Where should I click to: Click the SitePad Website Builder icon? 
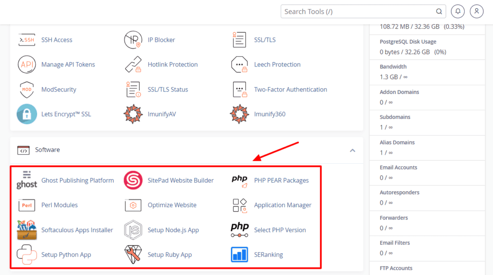click(x=133, y=180)
